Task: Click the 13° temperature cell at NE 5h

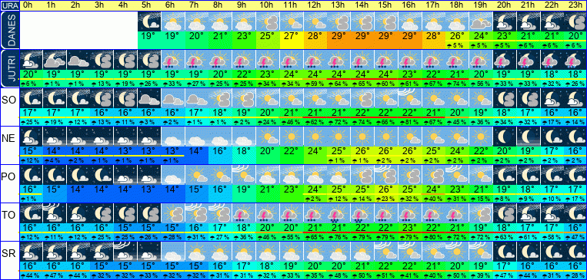Action: pos(149,151)
